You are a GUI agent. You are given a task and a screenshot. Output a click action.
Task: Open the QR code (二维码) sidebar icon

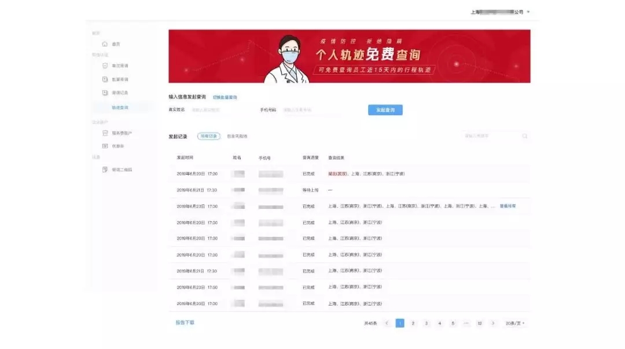[x=105, y=170]
